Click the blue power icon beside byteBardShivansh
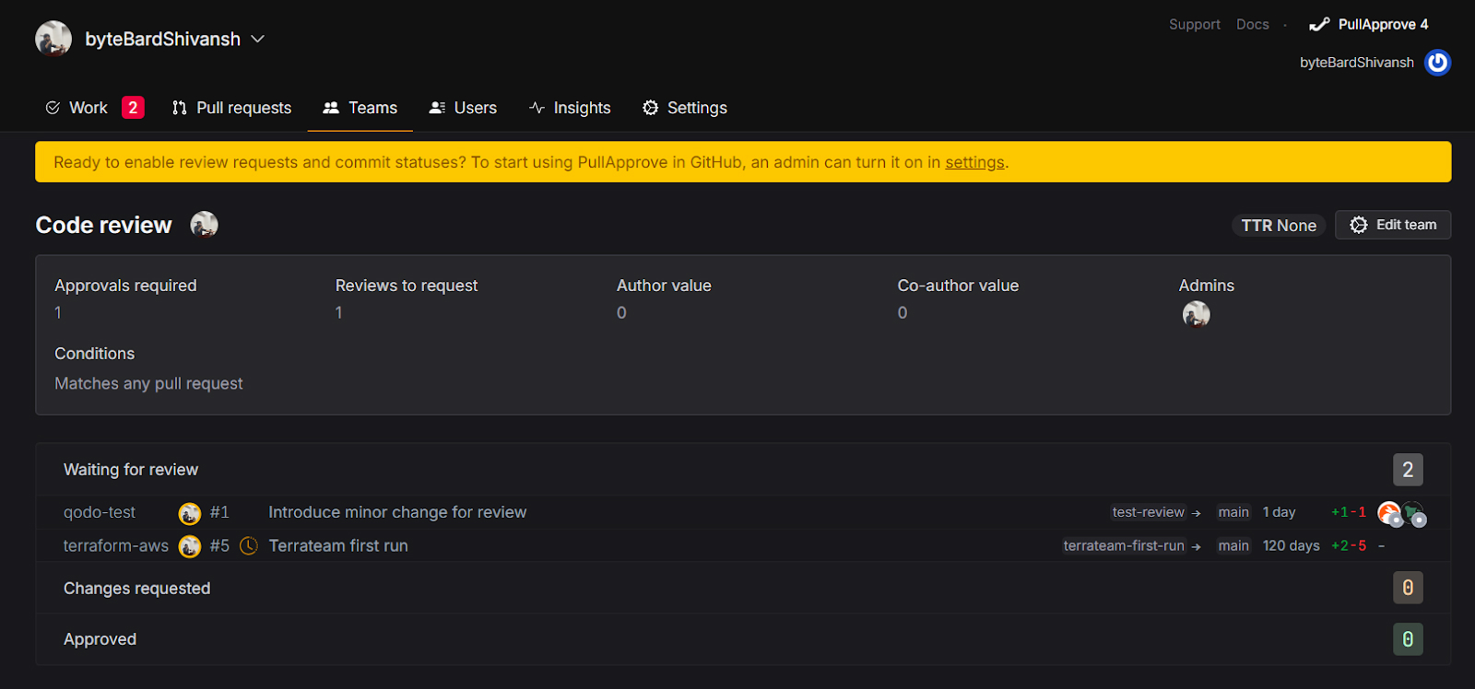The image size is (1475, 689). [1437, 63]
